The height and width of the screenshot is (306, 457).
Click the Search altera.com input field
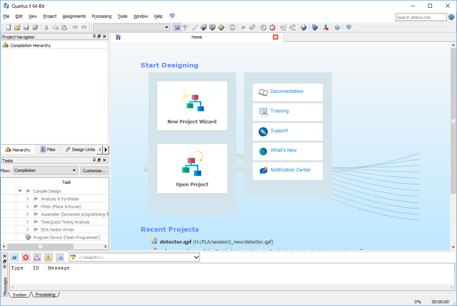[421, 17]
